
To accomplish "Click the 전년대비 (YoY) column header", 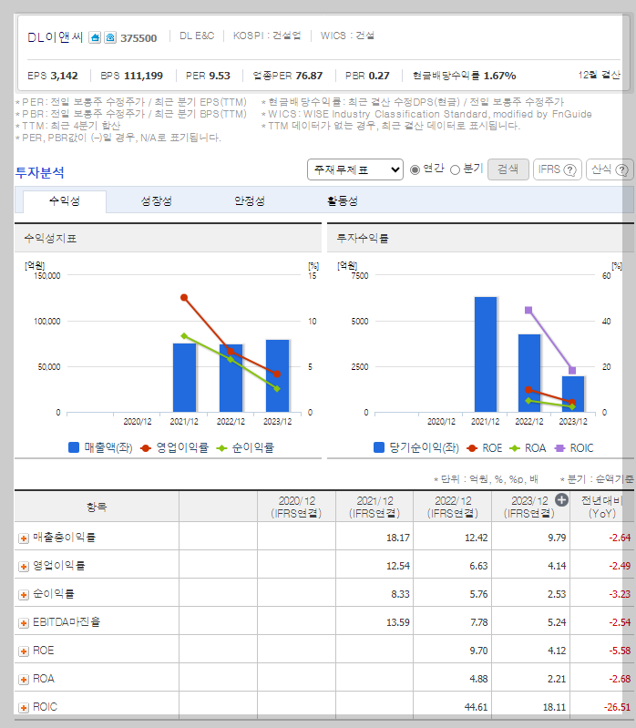I will point(602,507).
